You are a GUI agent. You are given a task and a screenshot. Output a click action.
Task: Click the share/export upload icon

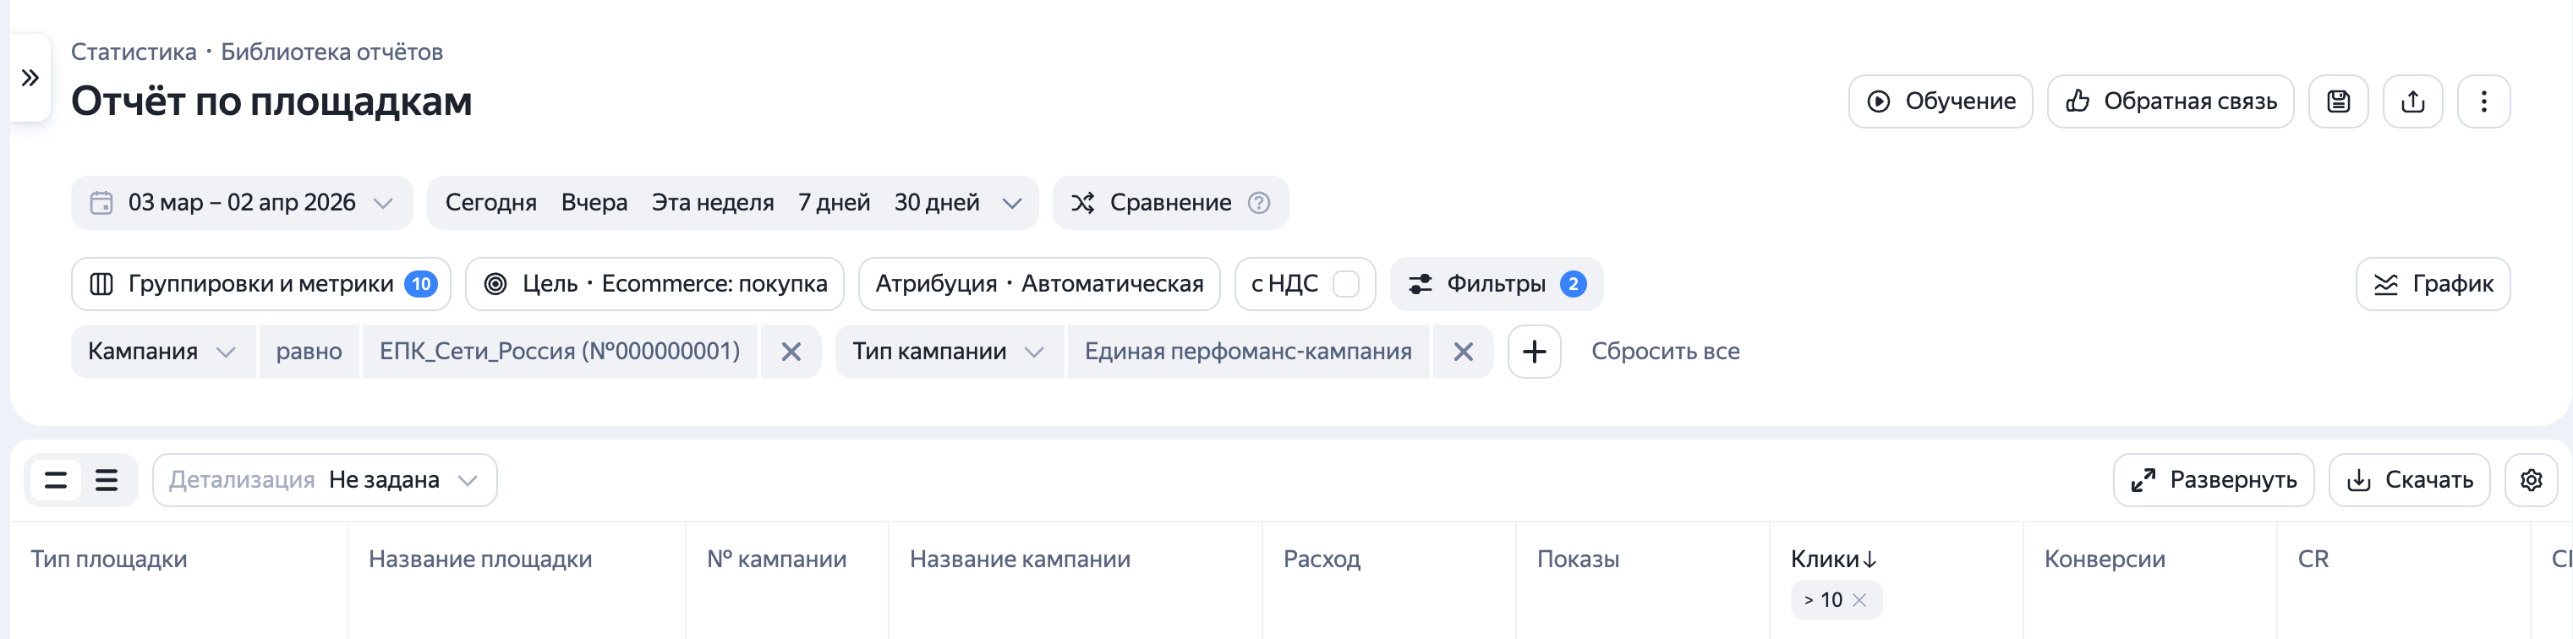pos(2412,101)
